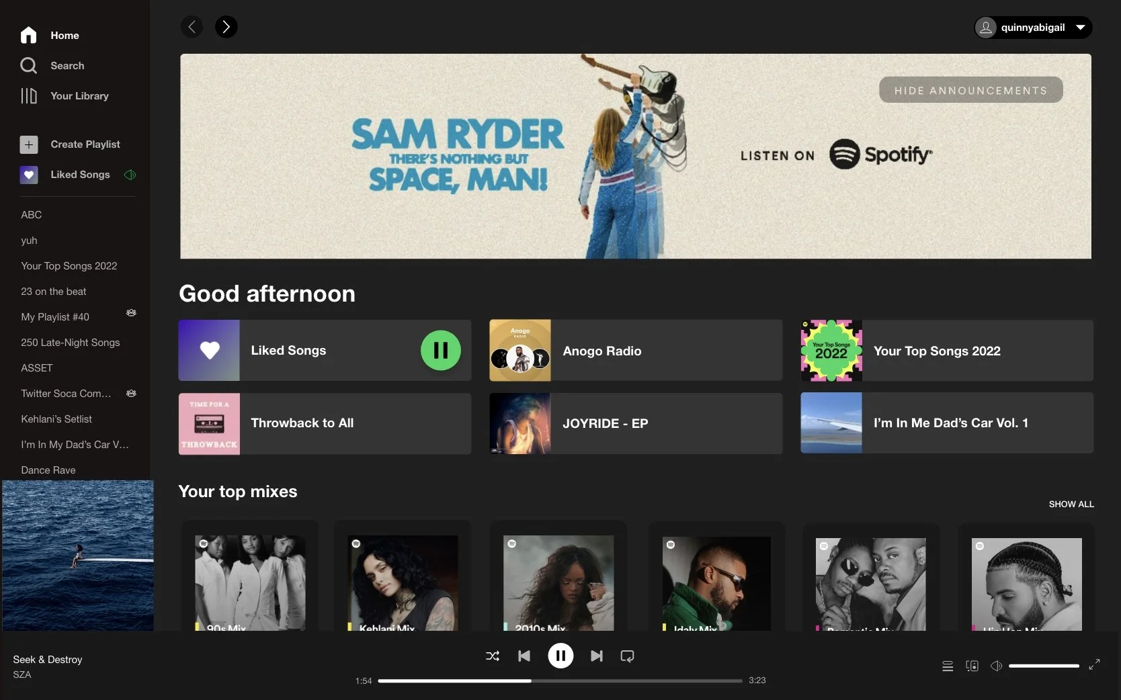Click the Your Library label
This screenshot has width=1121, height=700.
pos(79,96)
